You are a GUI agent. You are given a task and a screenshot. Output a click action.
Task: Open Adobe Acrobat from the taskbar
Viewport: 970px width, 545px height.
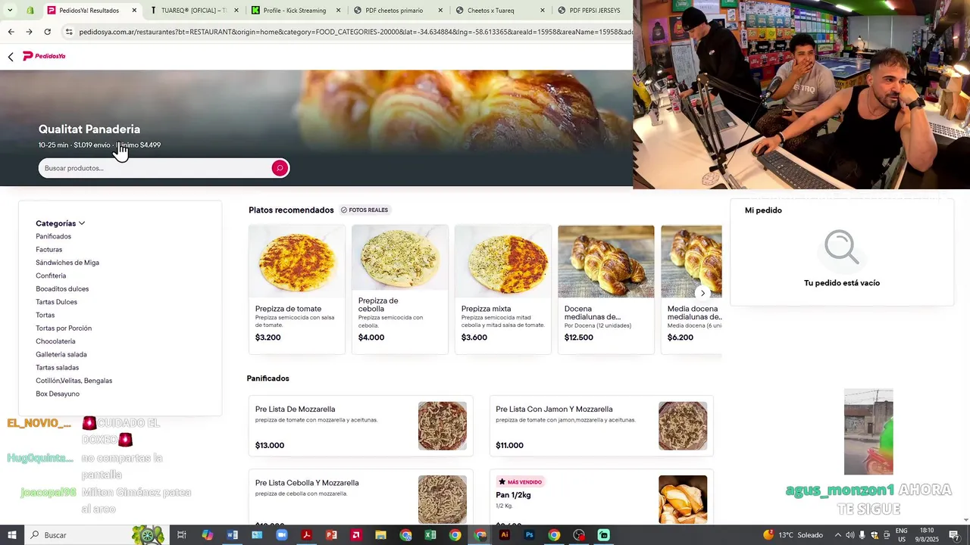(x=306, y=535)
